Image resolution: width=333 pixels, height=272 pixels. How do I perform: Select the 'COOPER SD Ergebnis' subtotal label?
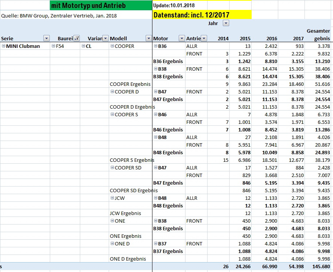pyautogui.click(x=133, y=191)
